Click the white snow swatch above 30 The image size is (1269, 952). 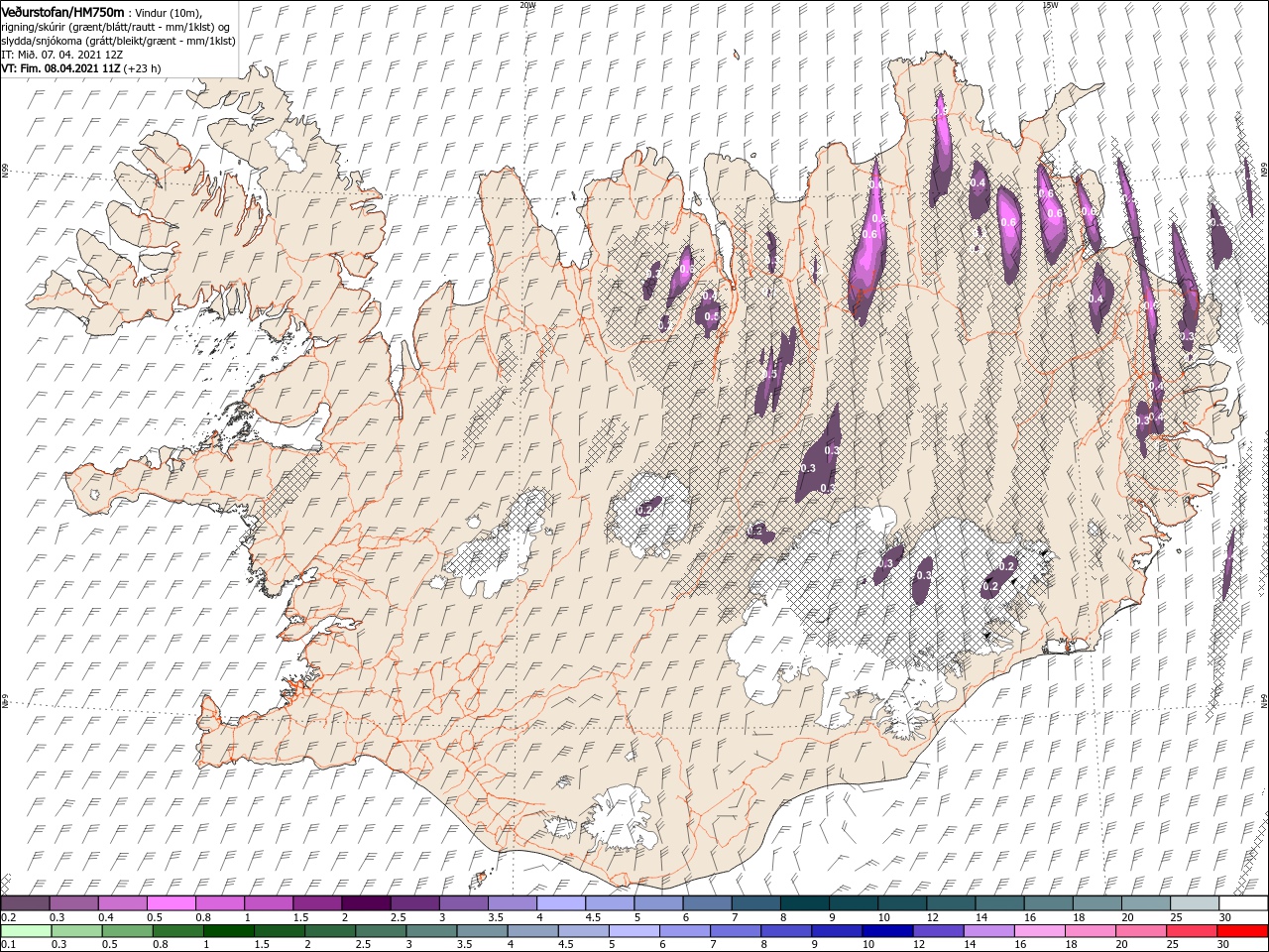pos(1242,903)
